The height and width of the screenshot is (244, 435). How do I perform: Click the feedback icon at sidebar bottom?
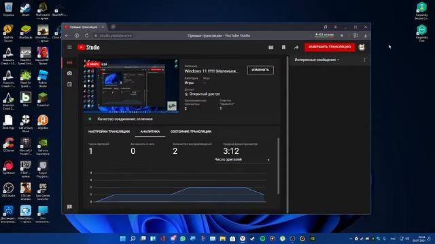click(69, 207)
